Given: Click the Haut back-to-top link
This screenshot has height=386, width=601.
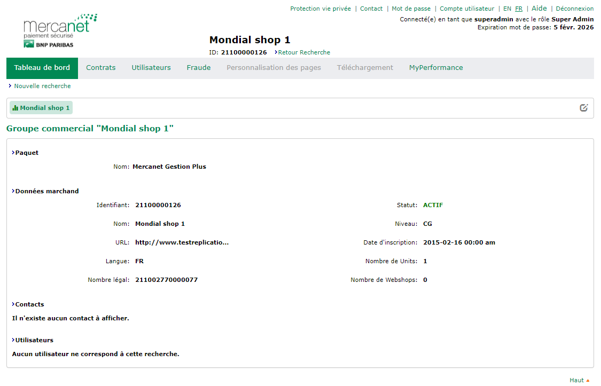Looking at the screenshot, I should (x=579, y=380).
